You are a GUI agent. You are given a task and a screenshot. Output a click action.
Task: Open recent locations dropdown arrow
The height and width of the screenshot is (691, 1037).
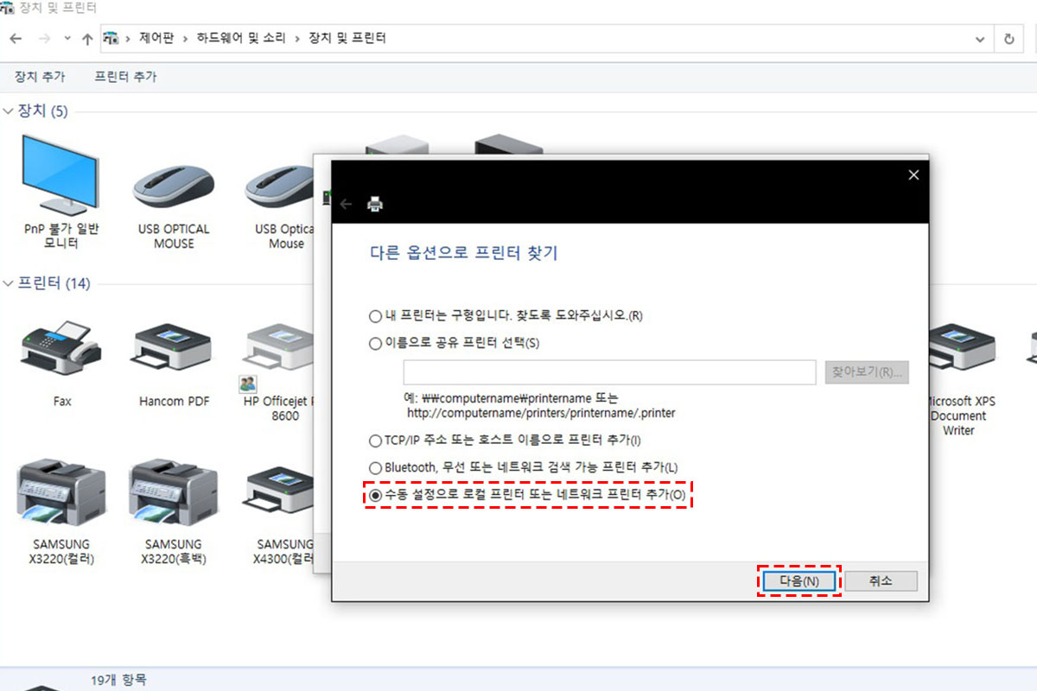click(66, 40)
